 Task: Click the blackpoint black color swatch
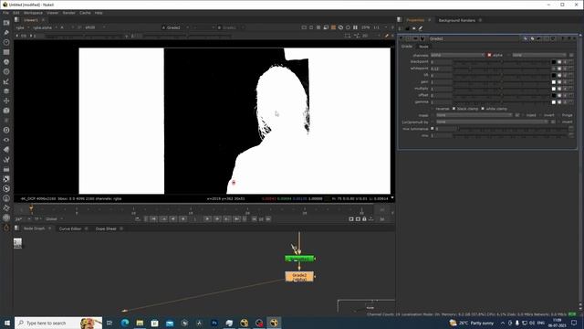point(554,62)
